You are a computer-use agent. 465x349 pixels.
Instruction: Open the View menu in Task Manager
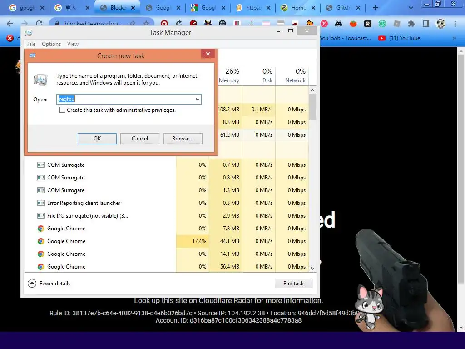[73, 44]
